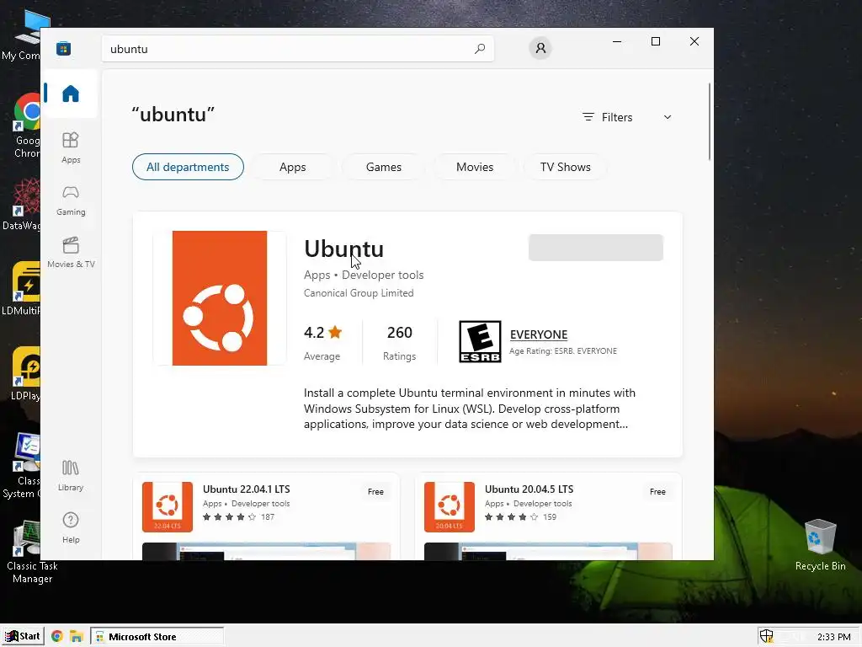Image resolution: width=862 pixels, height=647 pixels.
Task: Open Gaming section in Store sidebar
Action: tap(71, 201)
